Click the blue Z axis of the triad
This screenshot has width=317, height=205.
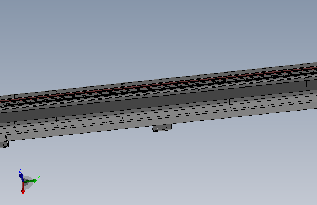click(x=21, y=177)
